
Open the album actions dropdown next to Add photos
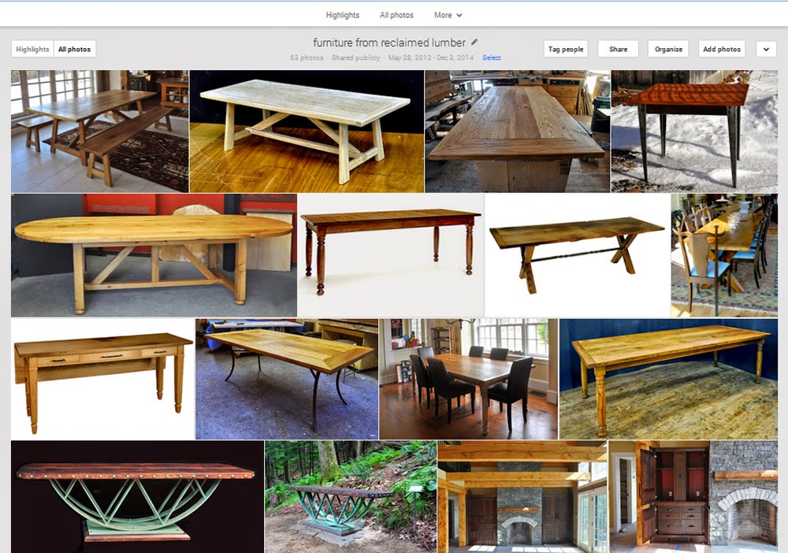[x=765, y=49]
